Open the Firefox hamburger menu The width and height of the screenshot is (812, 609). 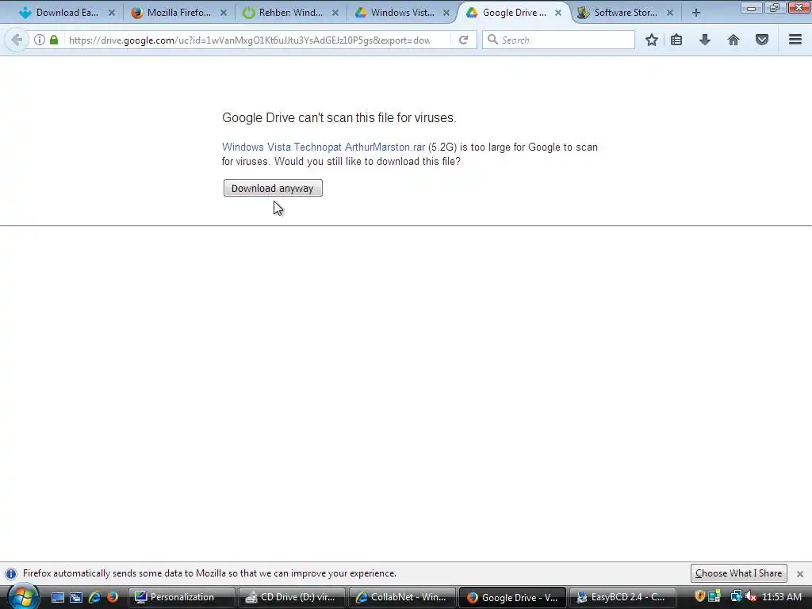tap(795, 40)
